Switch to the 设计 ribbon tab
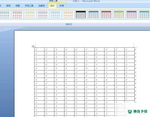This screenshot has width=150, height=117. click(52, 6)
